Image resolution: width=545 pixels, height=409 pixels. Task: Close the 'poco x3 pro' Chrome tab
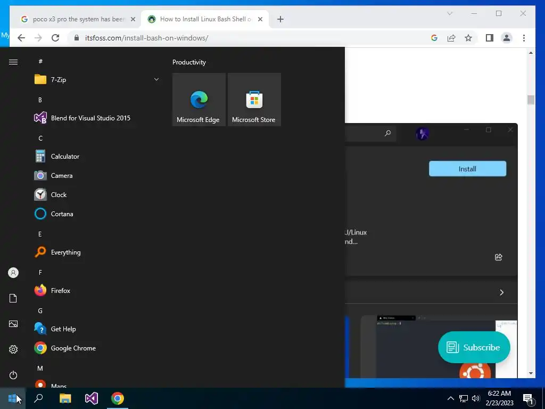[x=133, y=19]
